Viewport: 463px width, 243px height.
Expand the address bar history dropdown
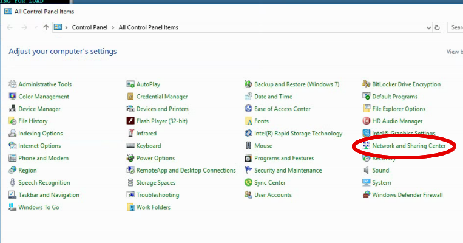point(427,27)
